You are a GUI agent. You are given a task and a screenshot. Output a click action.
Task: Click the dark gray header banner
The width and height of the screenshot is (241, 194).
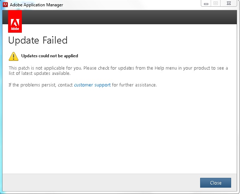(129, 17)
